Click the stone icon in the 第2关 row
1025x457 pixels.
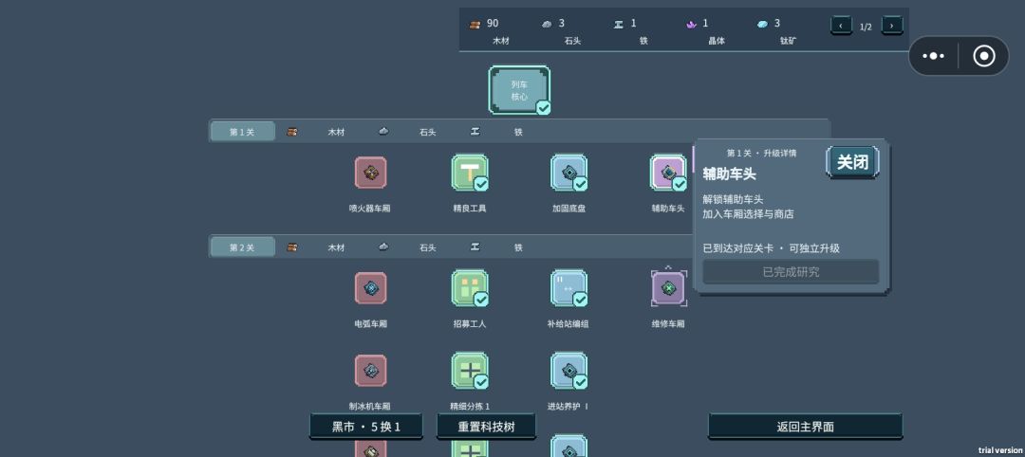coord(383,247)
